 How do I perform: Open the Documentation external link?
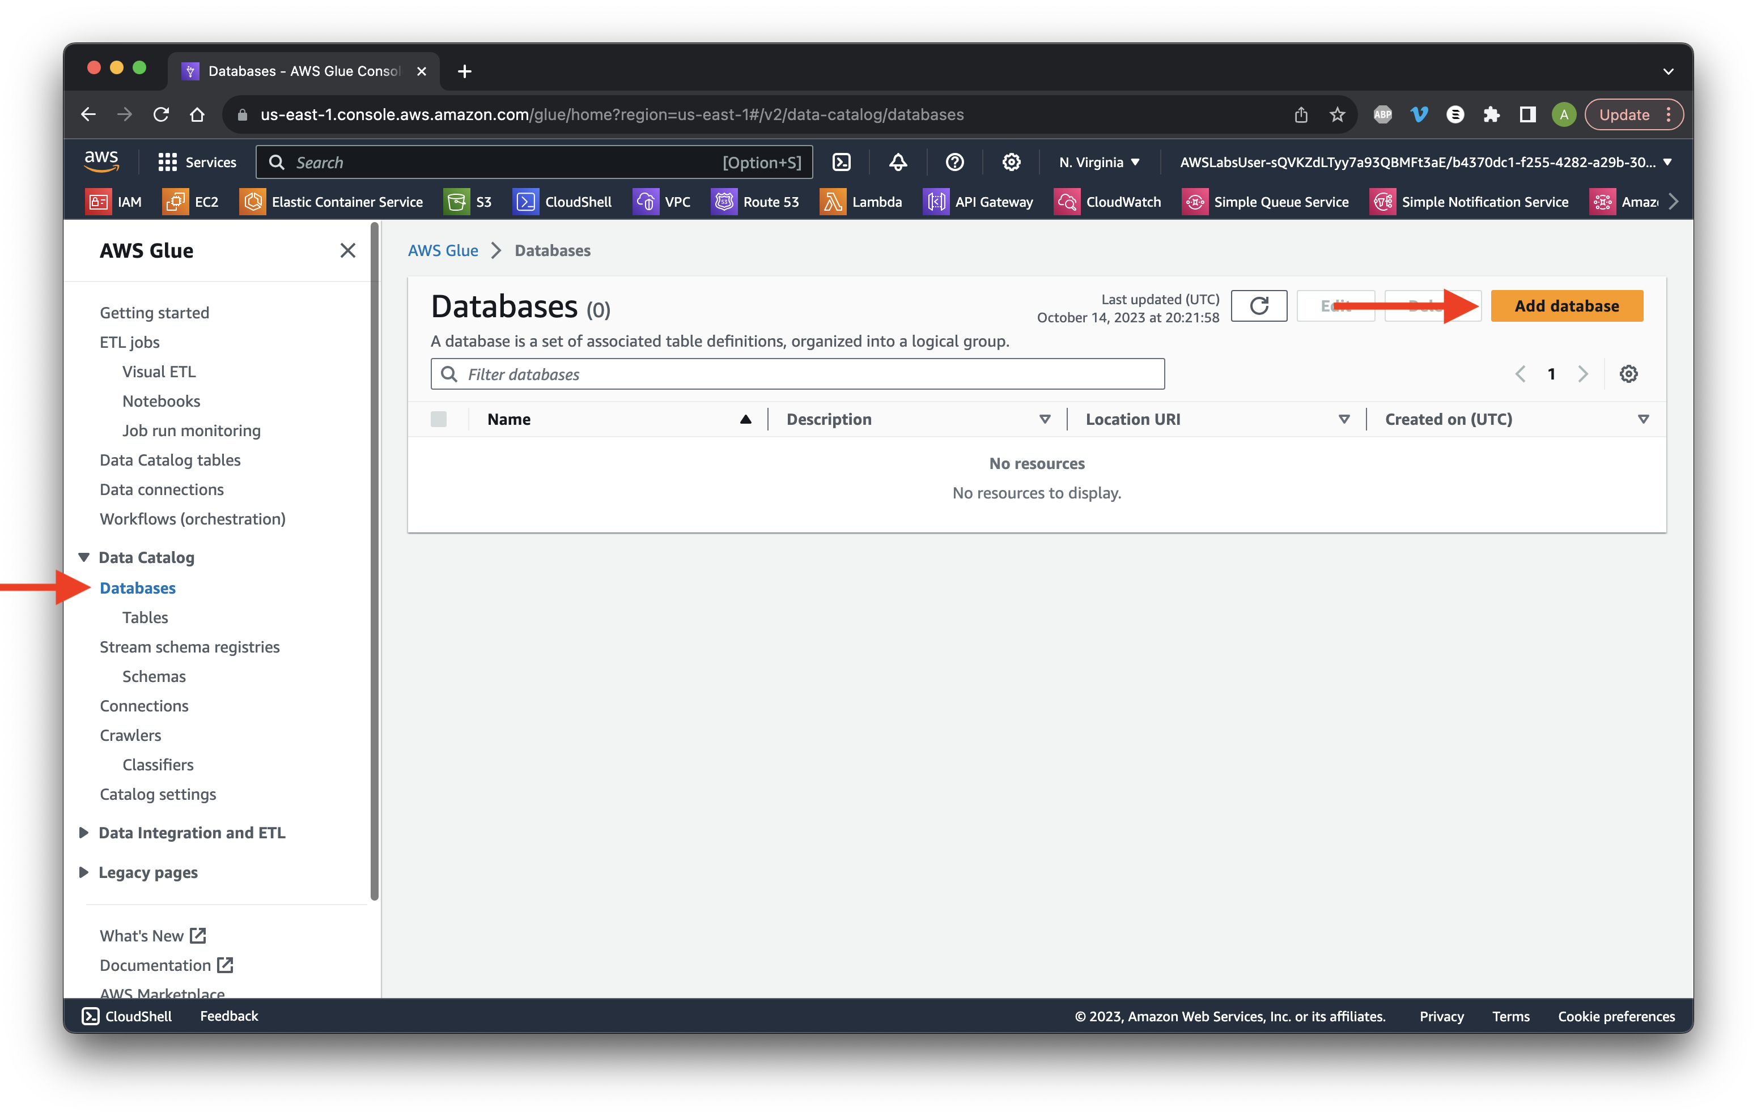pos(165,965)
